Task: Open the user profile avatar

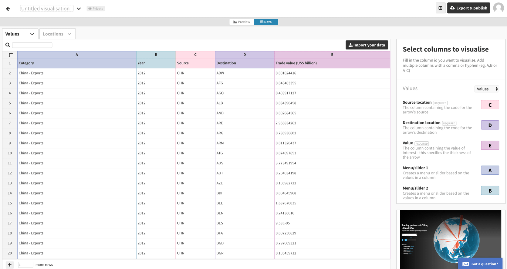Action: 498,8
